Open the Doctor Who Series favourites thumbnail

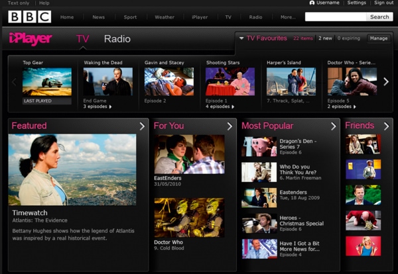[352, 81]
